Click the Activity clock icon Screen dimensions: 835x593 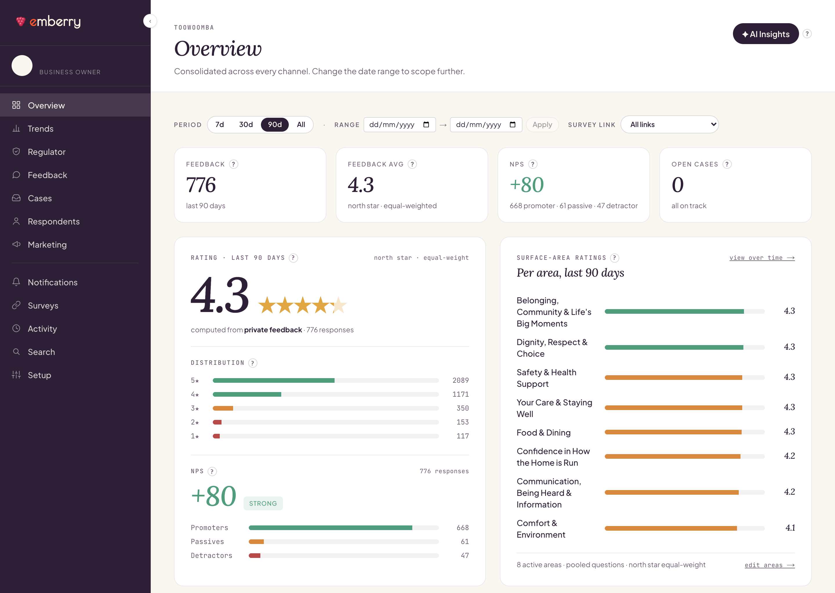pos(16,328)
